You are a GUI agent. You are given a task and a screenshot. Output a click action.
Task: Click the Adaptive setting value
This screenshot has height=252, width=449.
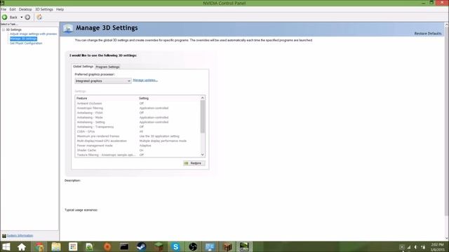[x=145, y=146]
